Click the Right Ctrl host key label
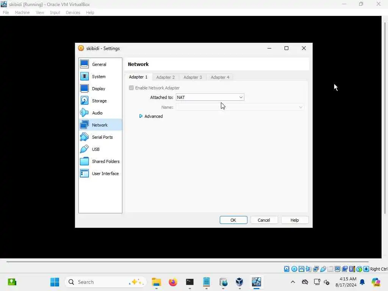Viewport: 388px width, 291px height. 379,269
